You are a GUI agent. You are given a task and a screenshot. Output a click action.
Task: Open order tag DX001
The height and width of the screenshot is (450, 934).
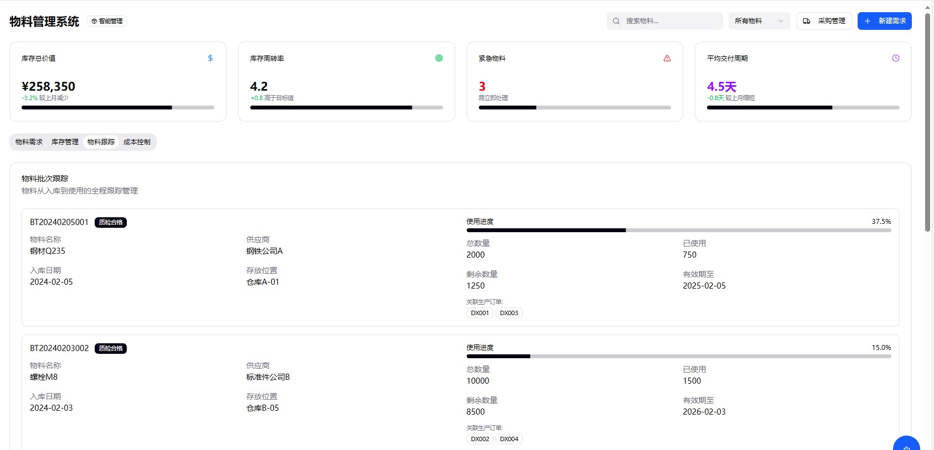point(479,313)
